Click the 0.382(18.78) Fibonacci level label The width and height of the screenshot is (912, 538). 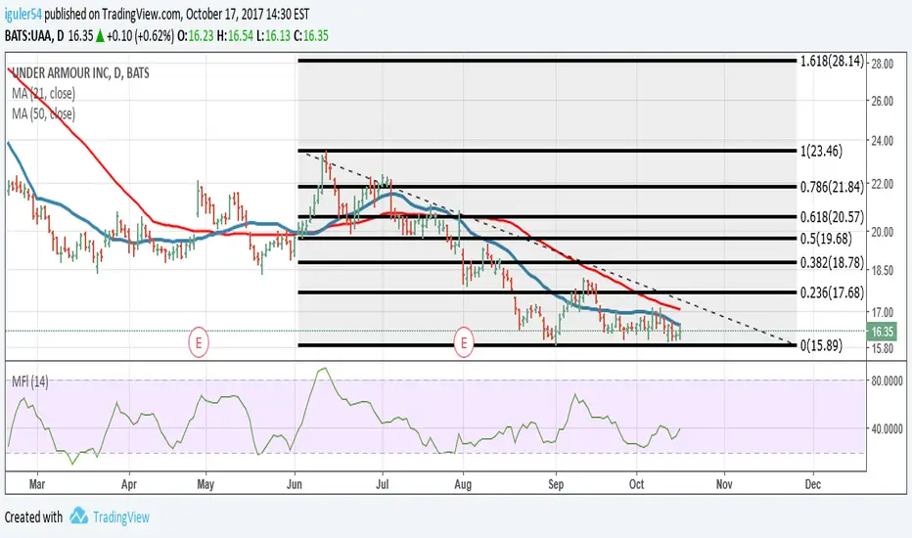pos(832,263)
